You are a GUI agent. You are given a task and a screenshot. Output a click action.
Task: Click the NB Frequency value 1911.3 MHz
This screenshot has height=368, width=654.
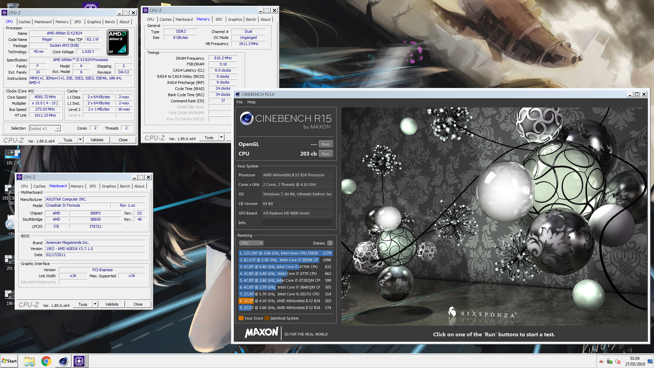tap(248, 44)
